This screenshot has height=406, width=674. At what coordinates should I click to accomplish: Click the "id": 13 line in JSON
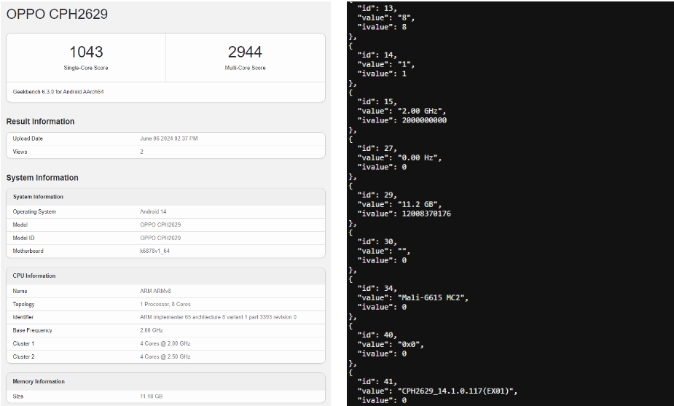click(377, 8)
